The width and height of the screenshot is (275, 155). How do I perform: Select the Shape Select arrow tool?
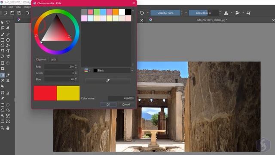pos(2,22)
